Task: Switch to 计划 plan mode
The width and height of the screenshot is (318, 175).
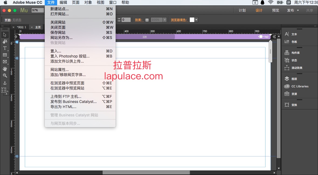Action: click(x=242, y=10)
